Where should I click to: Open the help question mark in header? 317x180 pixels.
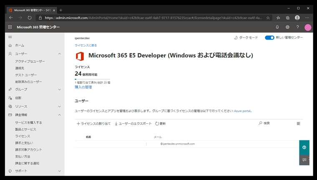point(297,27)
